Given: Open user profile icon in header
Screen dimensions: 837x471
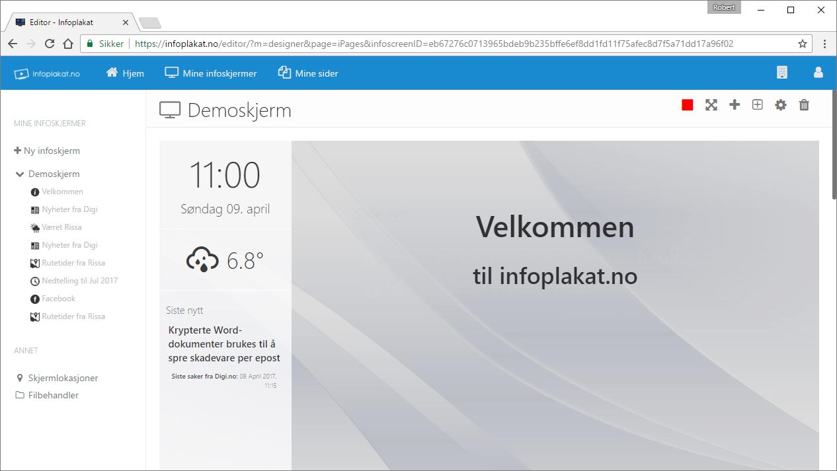Looking at the screenshot, I should click(x=818, y=73).
